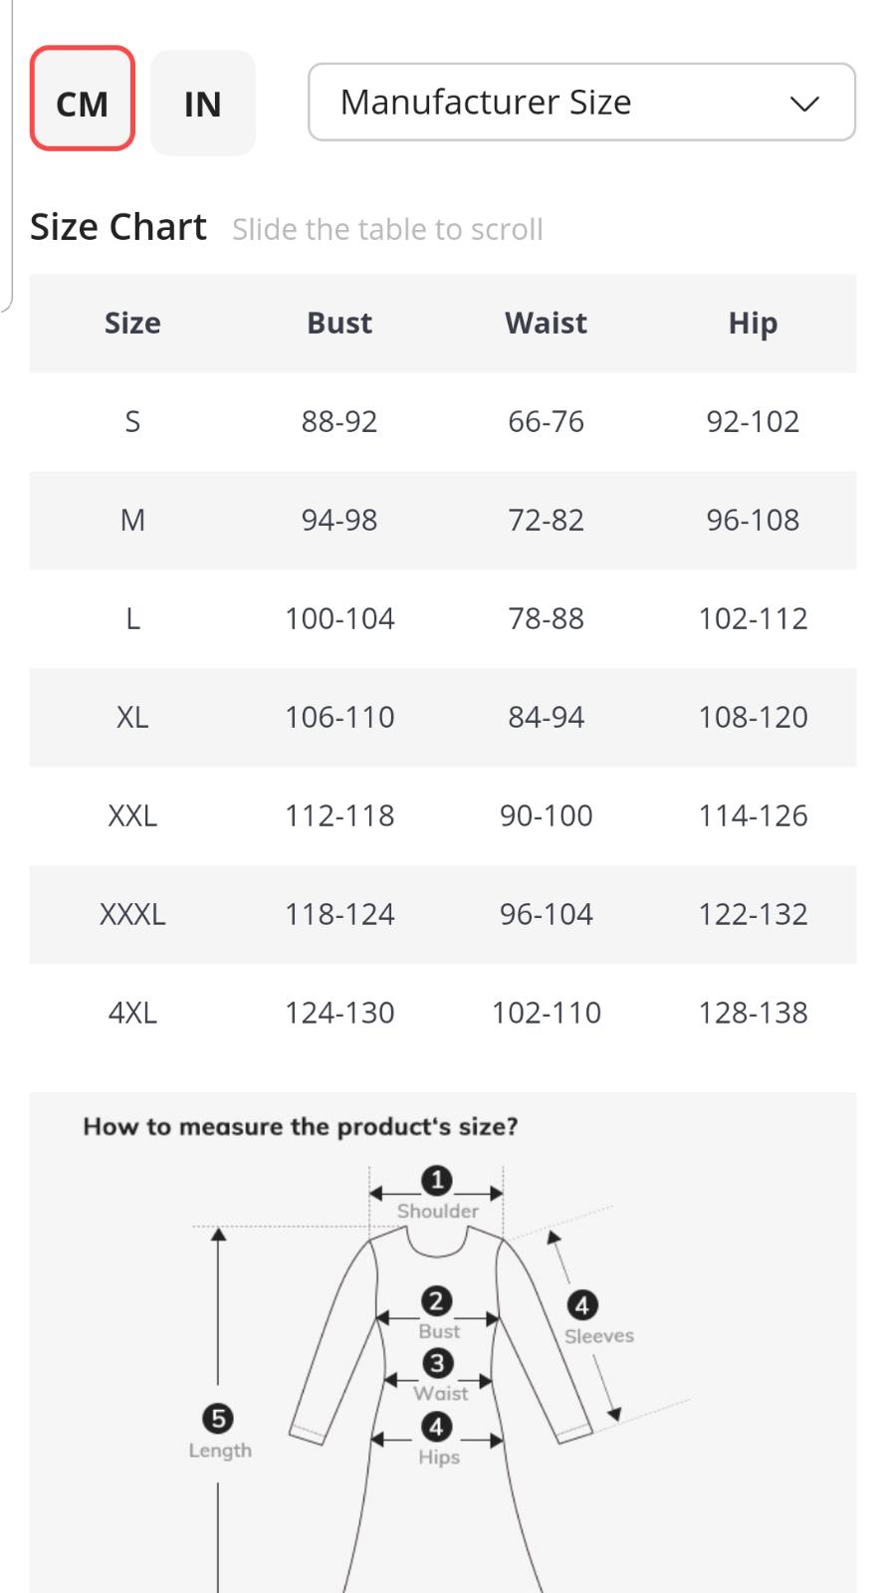Select the Hip column header

pos(753,323)
